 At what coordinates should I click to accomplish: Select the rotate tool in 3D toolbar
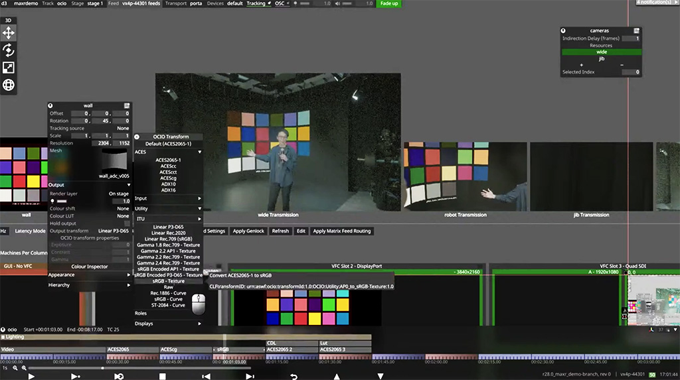click(8, 50)
